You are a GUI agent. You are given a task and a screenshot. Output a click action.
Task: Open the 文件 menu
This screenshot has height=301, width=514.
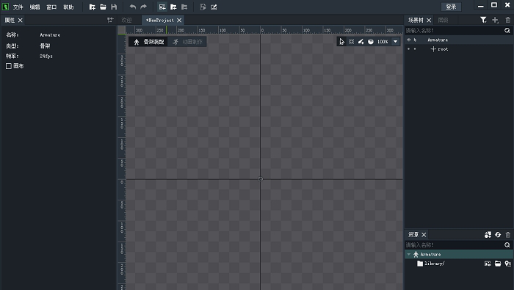(x=18, y=7)
